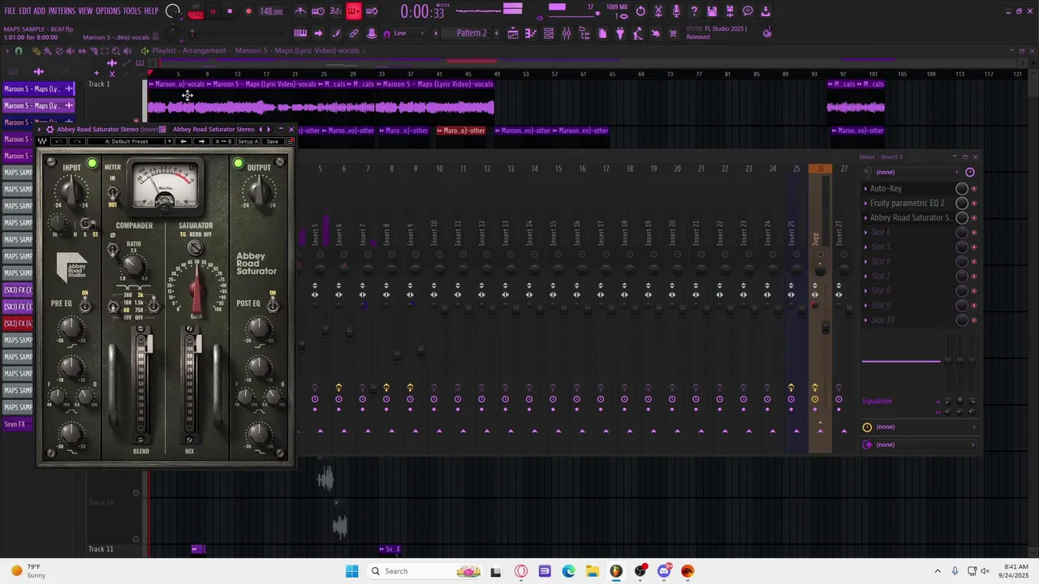Flip the METER IN/OUT switch
1039x584 pixels.
point(113,194)
